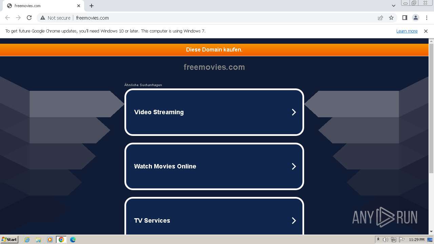
Task: Open the Chrome profile avatar
Action: click(416, 18)
